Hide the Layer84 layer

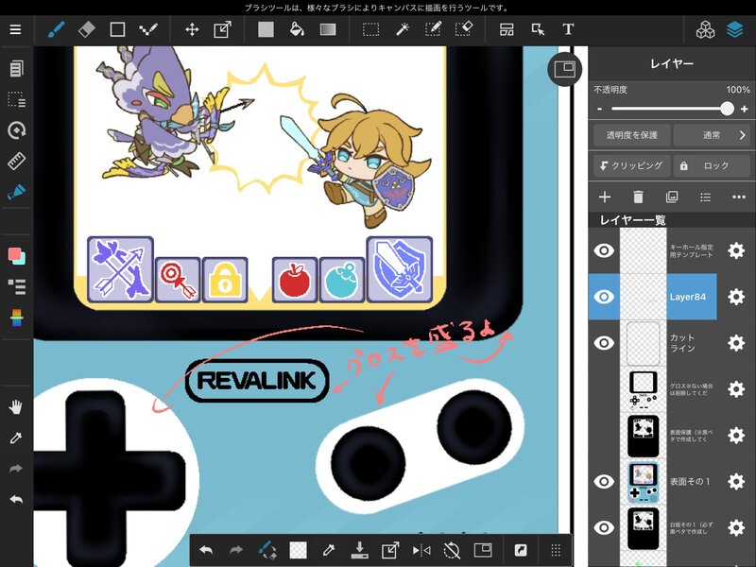[x=604, y=297]
